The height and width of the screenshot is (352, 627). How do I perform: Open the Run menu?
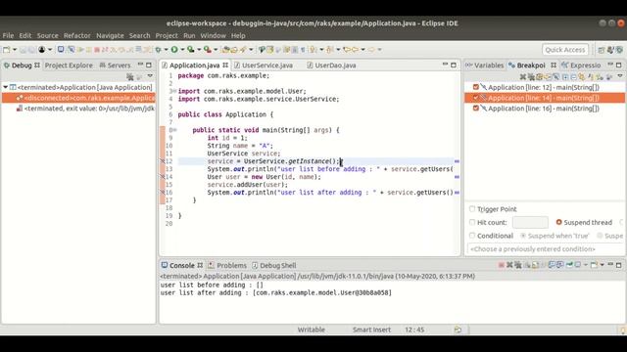click(x=189, y=35)
